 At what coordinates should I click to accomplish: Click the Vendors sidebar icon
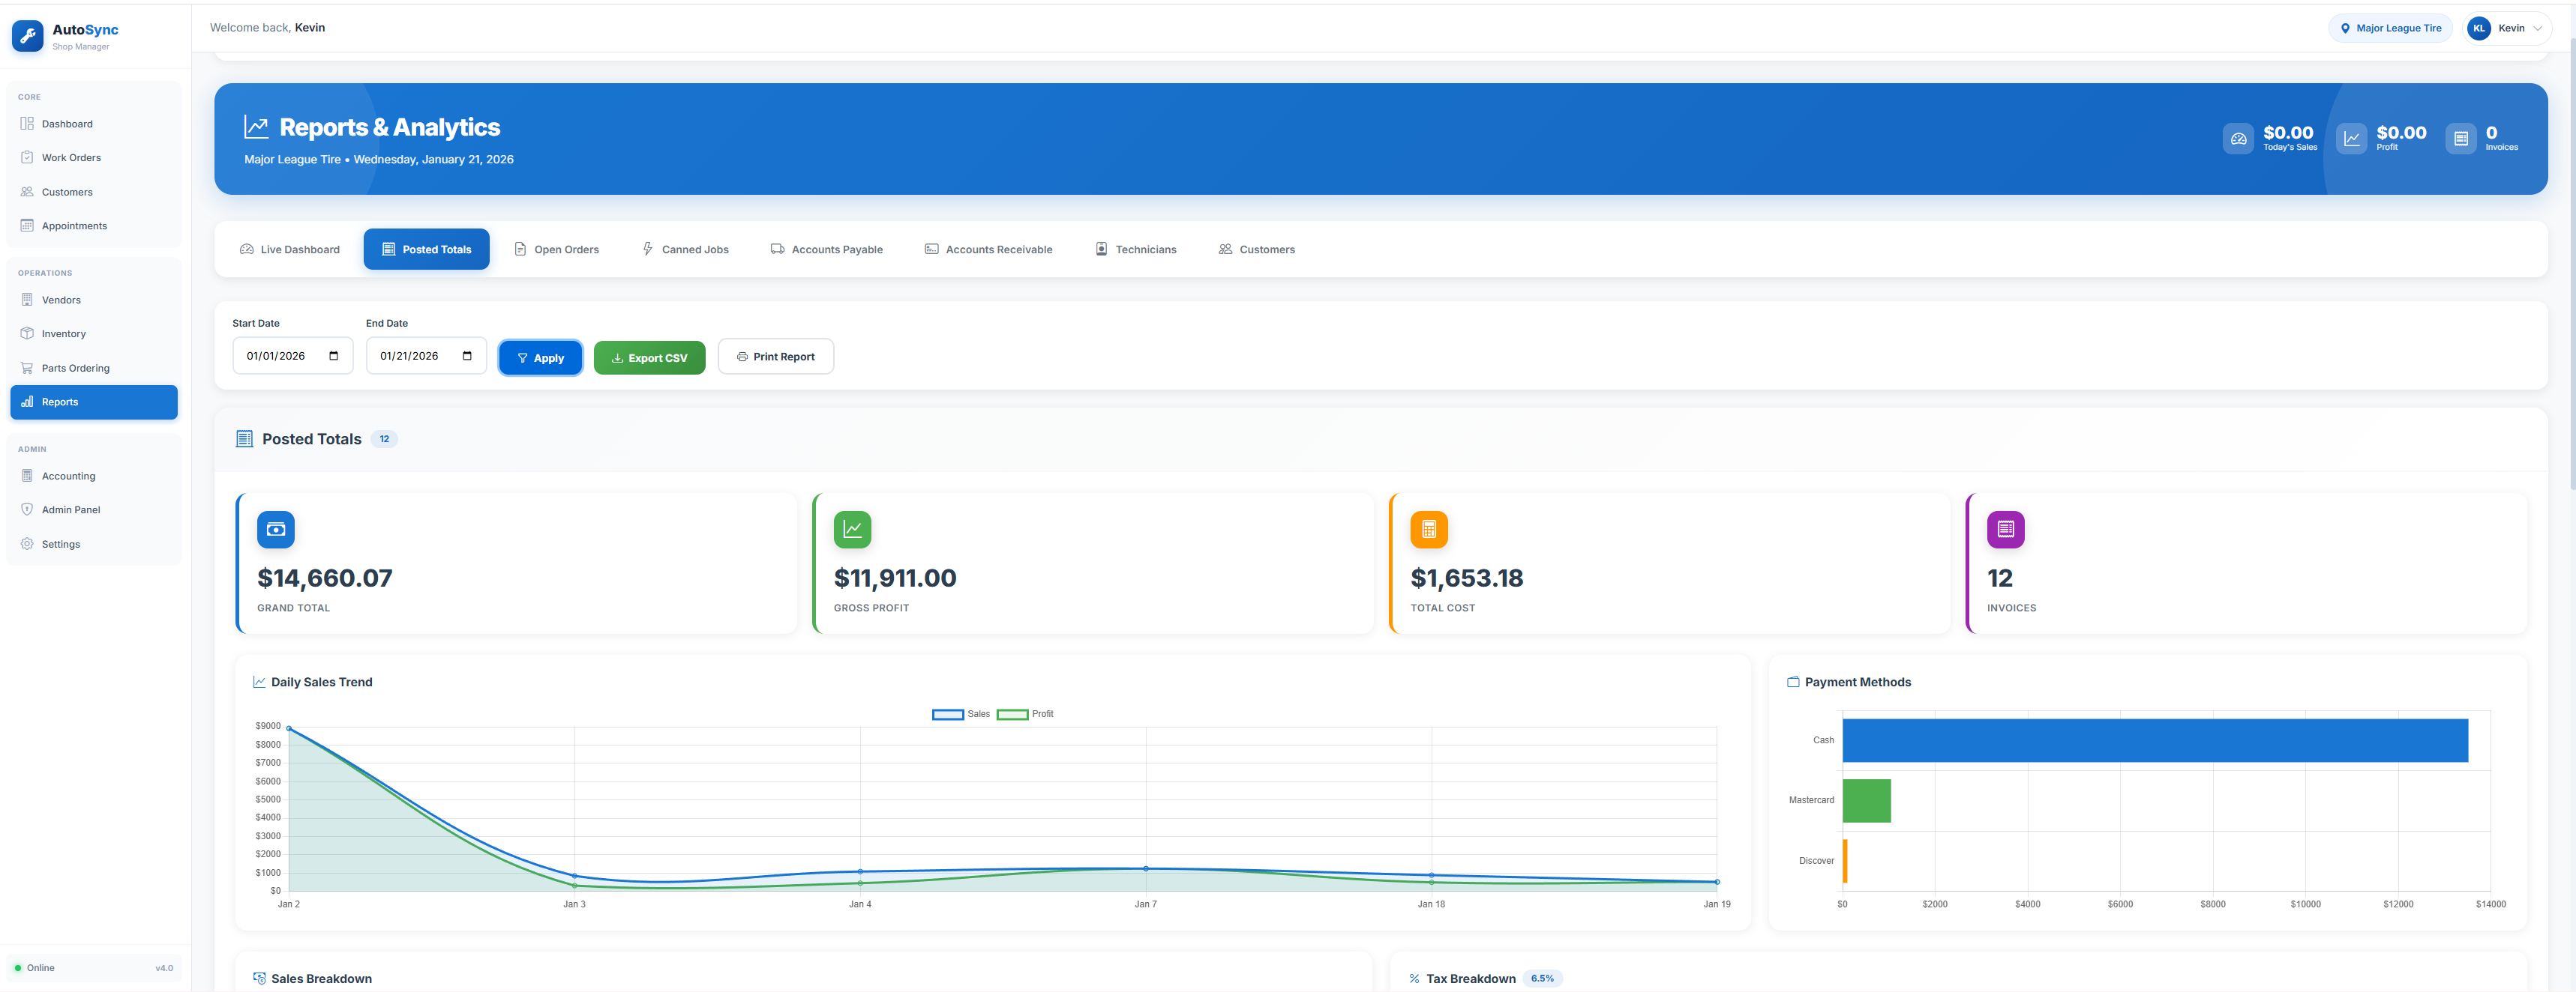(27, 299)
